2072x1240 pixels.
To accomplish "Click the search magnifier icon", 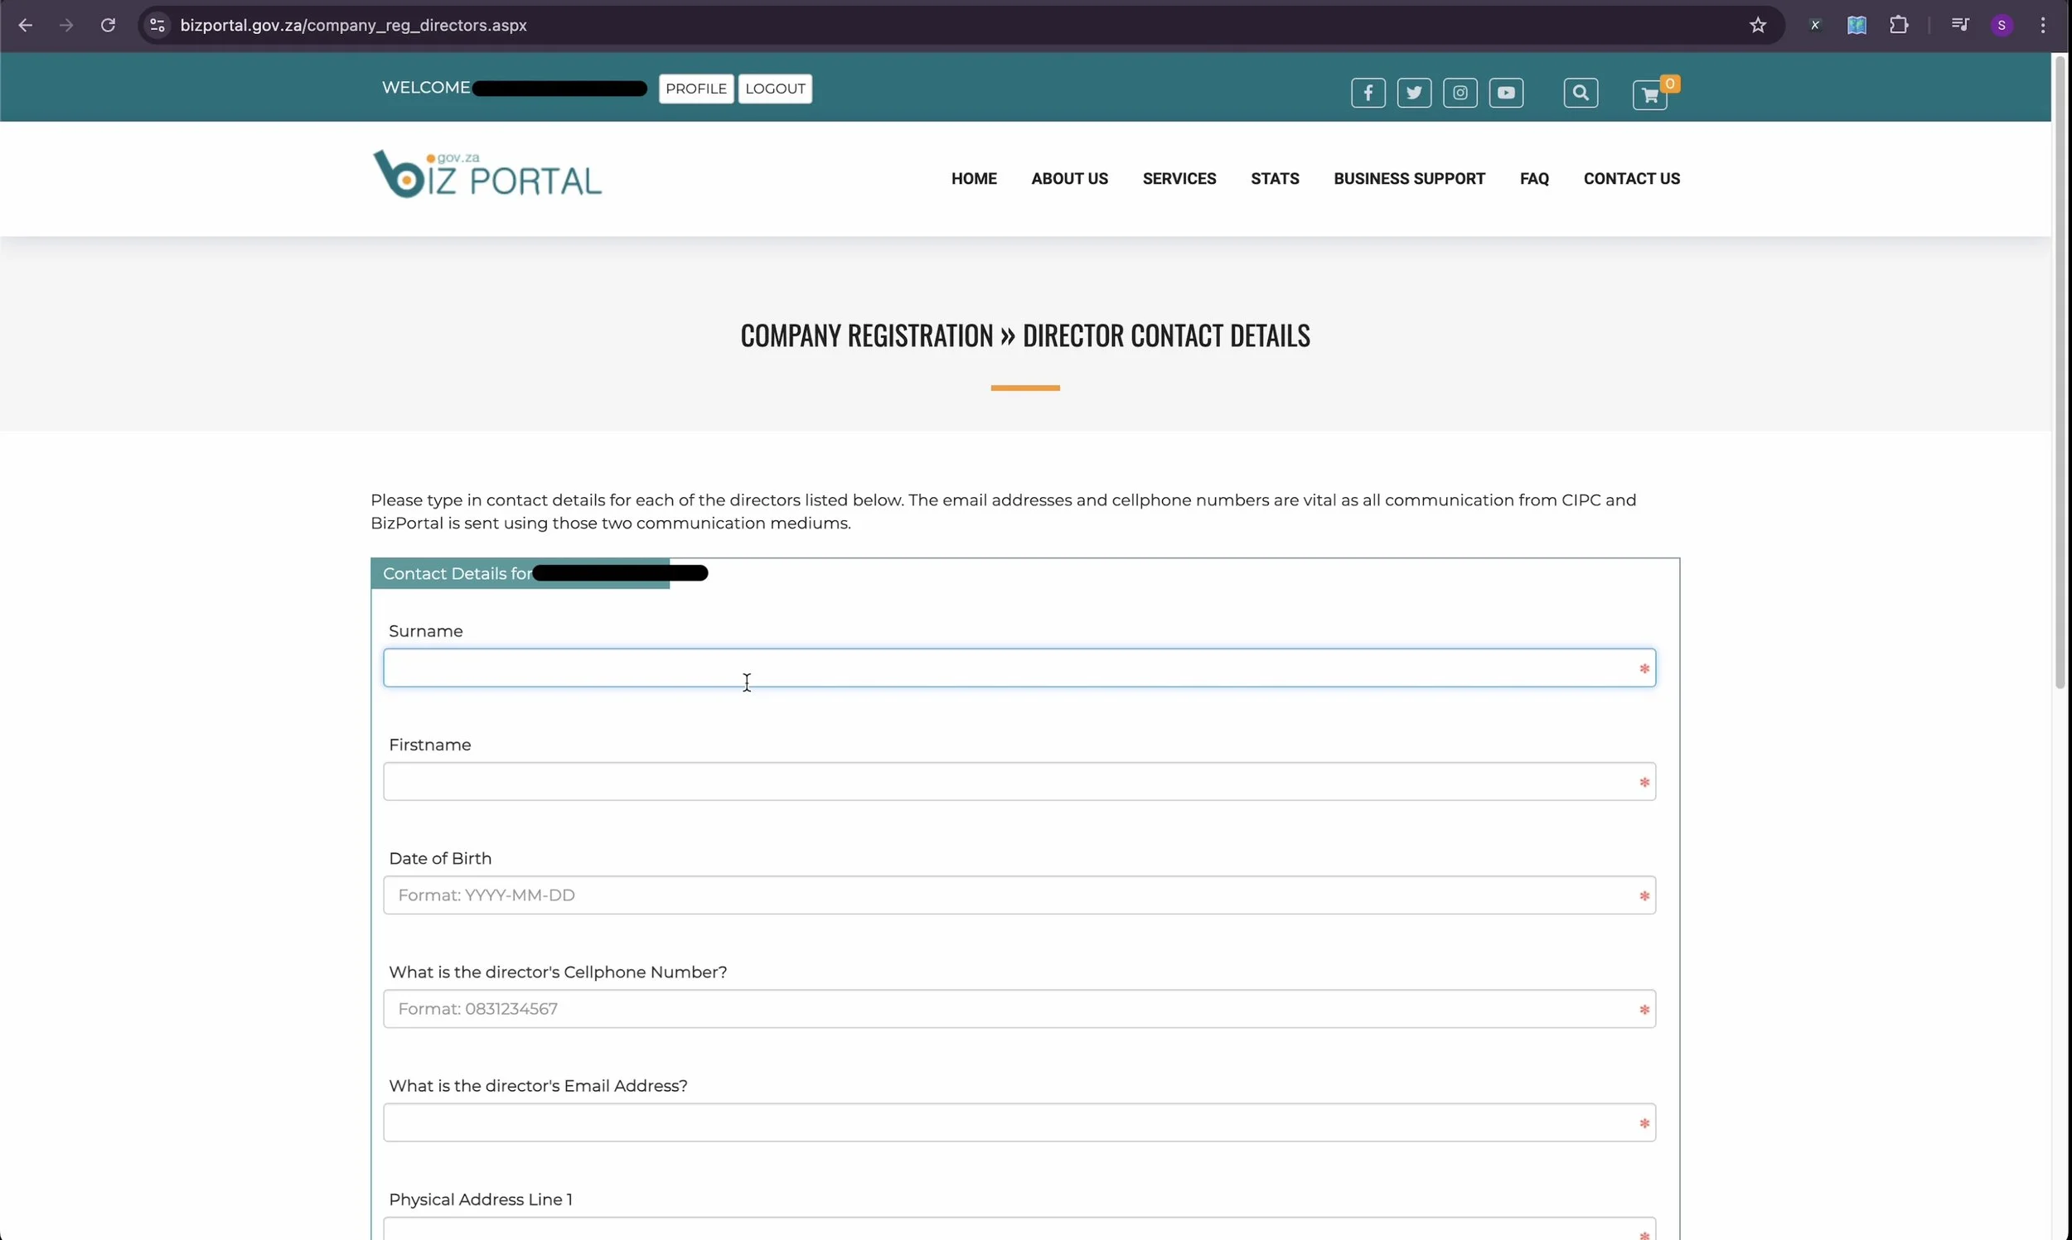I will [1580, 93].
